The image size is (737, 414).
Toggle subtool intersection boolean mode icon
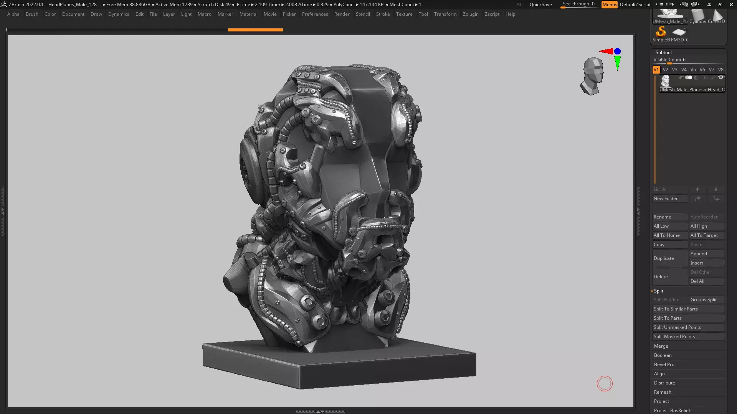704,78
